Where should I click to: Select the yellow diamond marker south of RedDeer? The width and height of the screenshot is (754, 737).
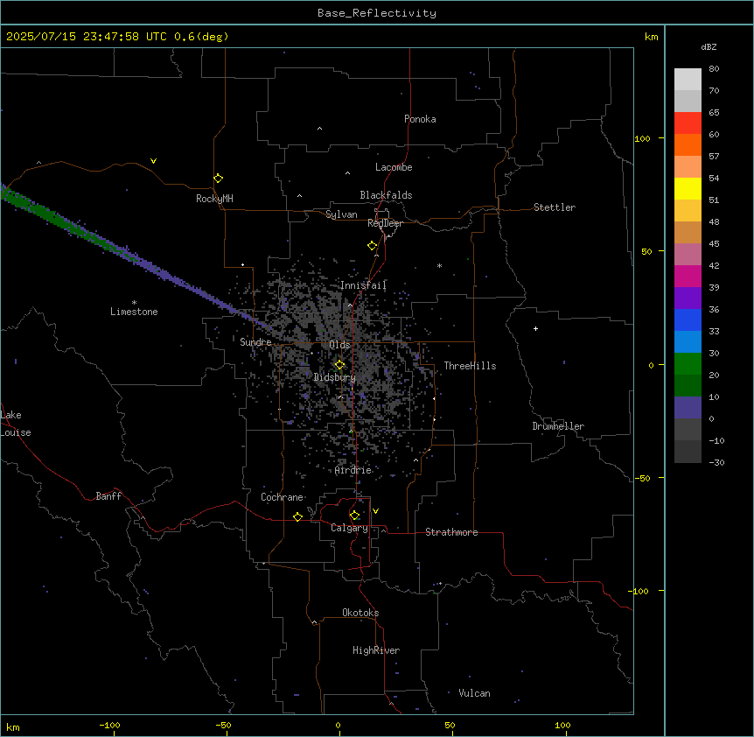[x=372, y=246]
